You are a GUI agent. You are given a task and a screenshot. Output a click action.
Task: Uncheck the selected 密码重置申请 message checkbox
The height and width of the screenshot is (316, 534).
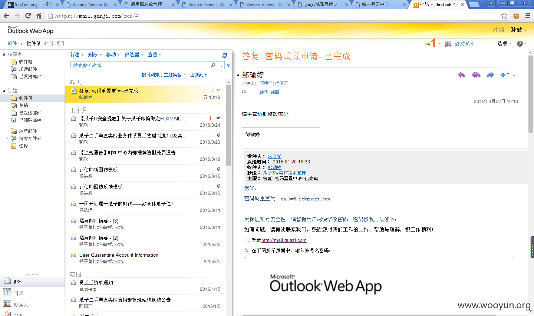coord(73,91)
